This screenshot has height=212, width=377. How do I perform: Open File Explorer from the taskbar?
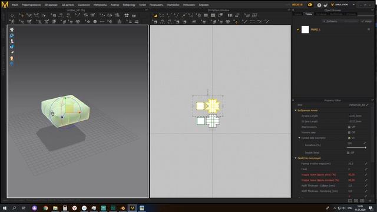[x=55, y=208]
